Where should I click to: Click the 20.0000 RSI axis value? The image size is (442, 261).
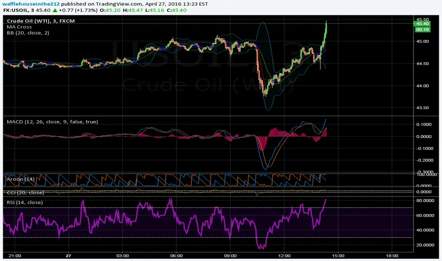coord(425,245)
